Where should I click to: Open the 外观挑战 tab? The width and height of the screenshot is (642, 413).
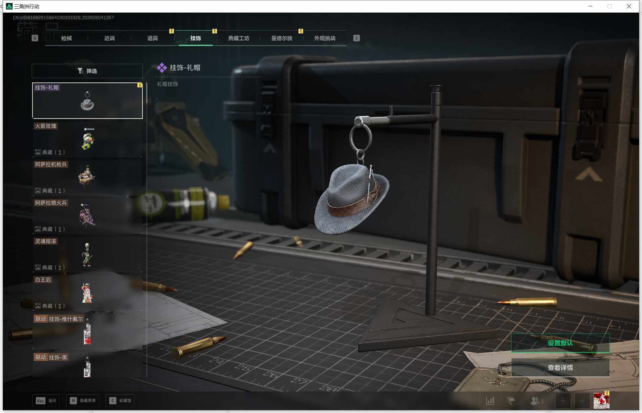[x=325, y=38]
